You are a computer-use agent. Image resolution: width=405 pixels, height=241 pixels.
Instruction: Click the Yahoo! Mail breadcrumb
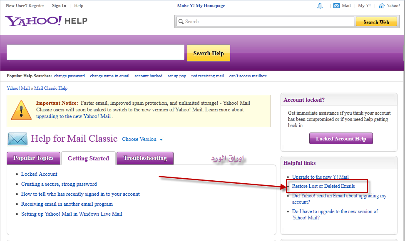click(x=18, y=88)
